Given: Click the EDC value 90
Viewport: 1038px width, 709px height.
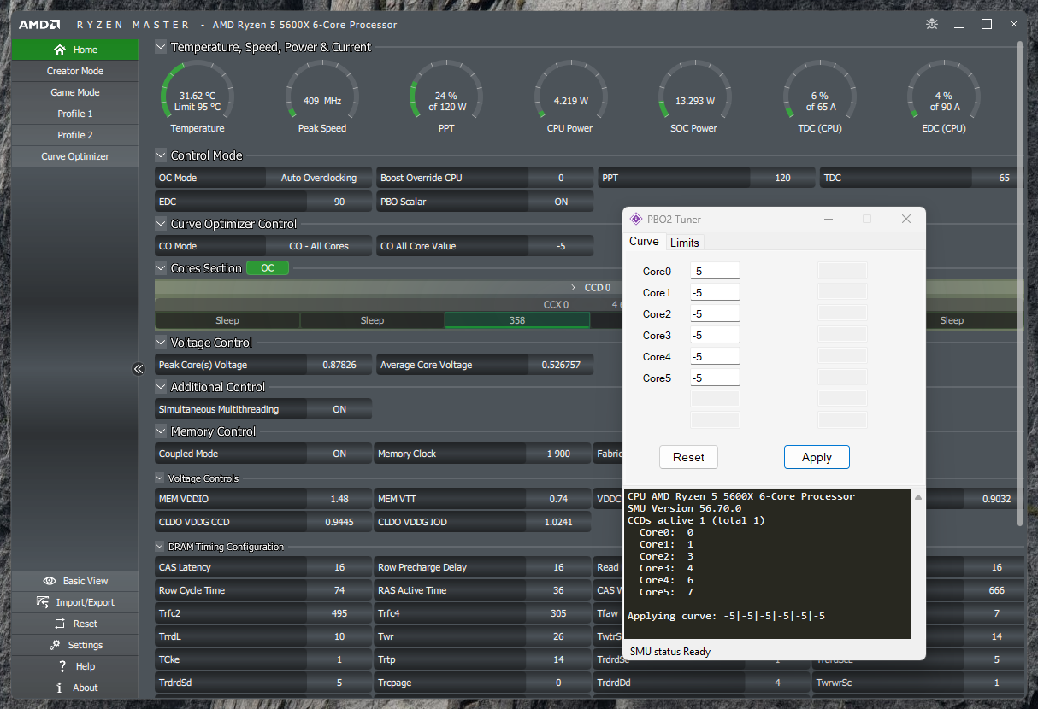Looking at the screenshot, I should [x=339, y=202].
